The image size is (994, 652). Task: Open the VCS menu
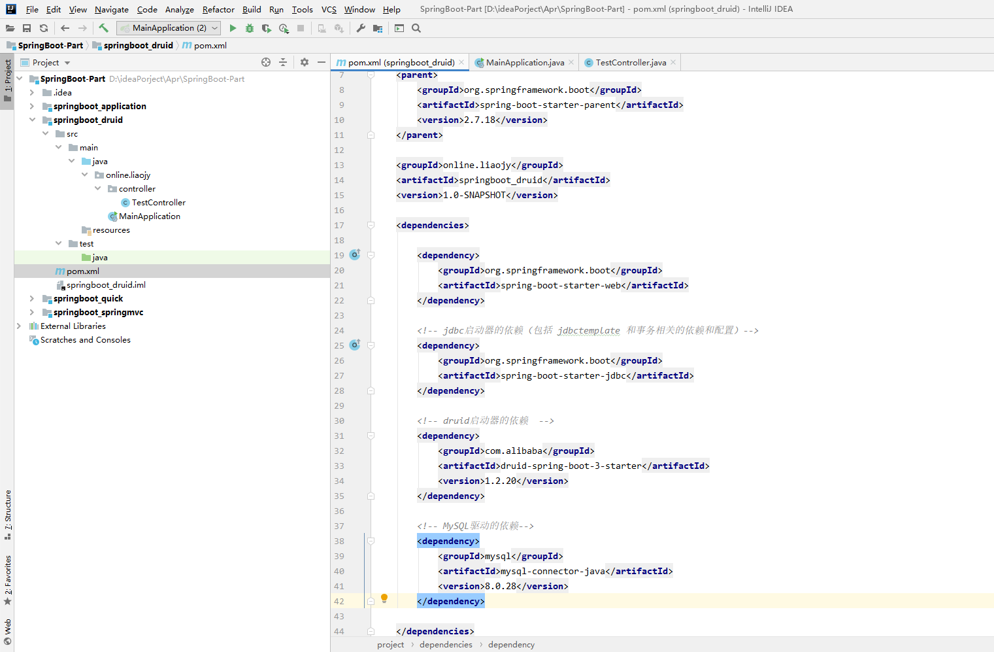(329, 9)
